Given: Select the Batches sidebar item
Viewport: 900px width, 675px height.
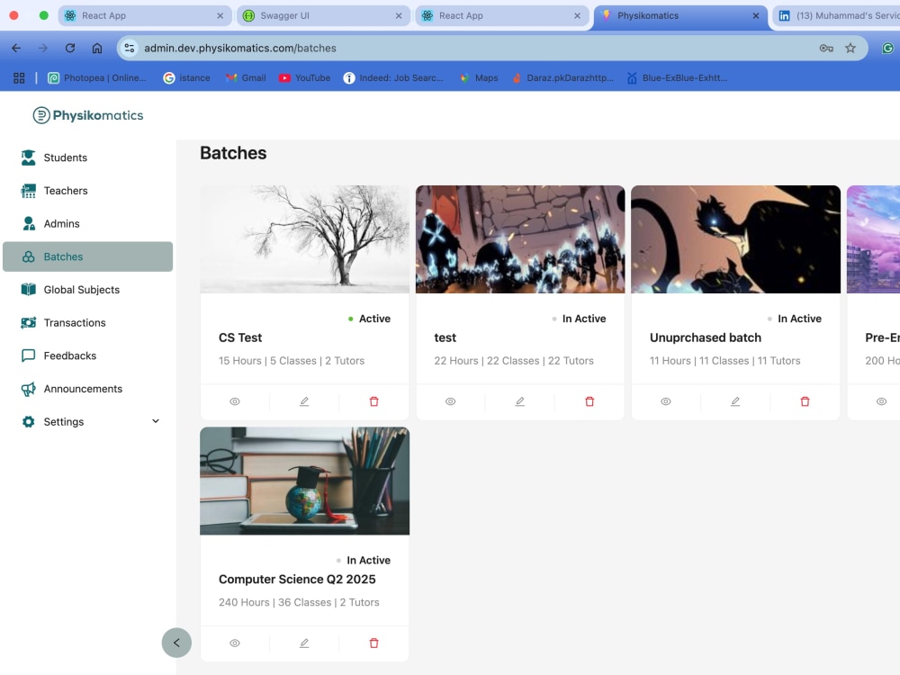Looking at the screenshot, I should point(87,256).
